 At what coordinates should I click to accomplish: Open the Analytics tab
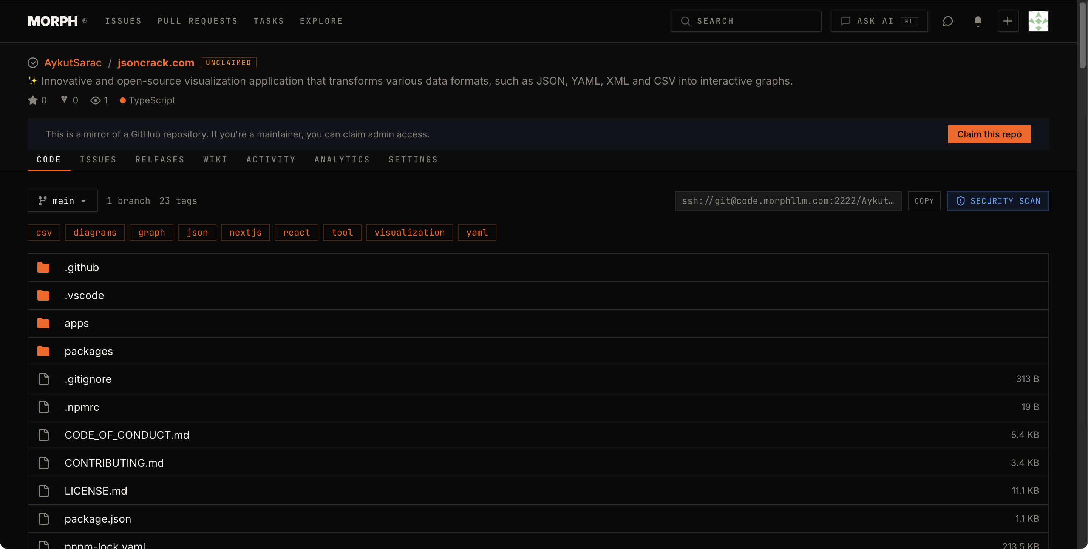342,159
